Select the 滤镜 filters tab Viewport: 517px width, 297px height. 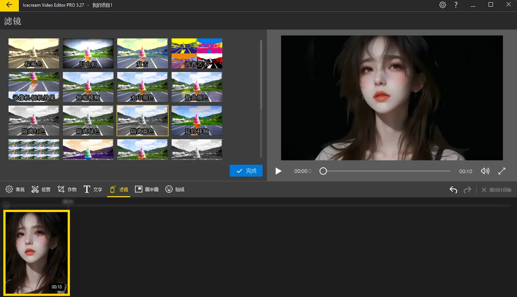click(x=119, y=190)
